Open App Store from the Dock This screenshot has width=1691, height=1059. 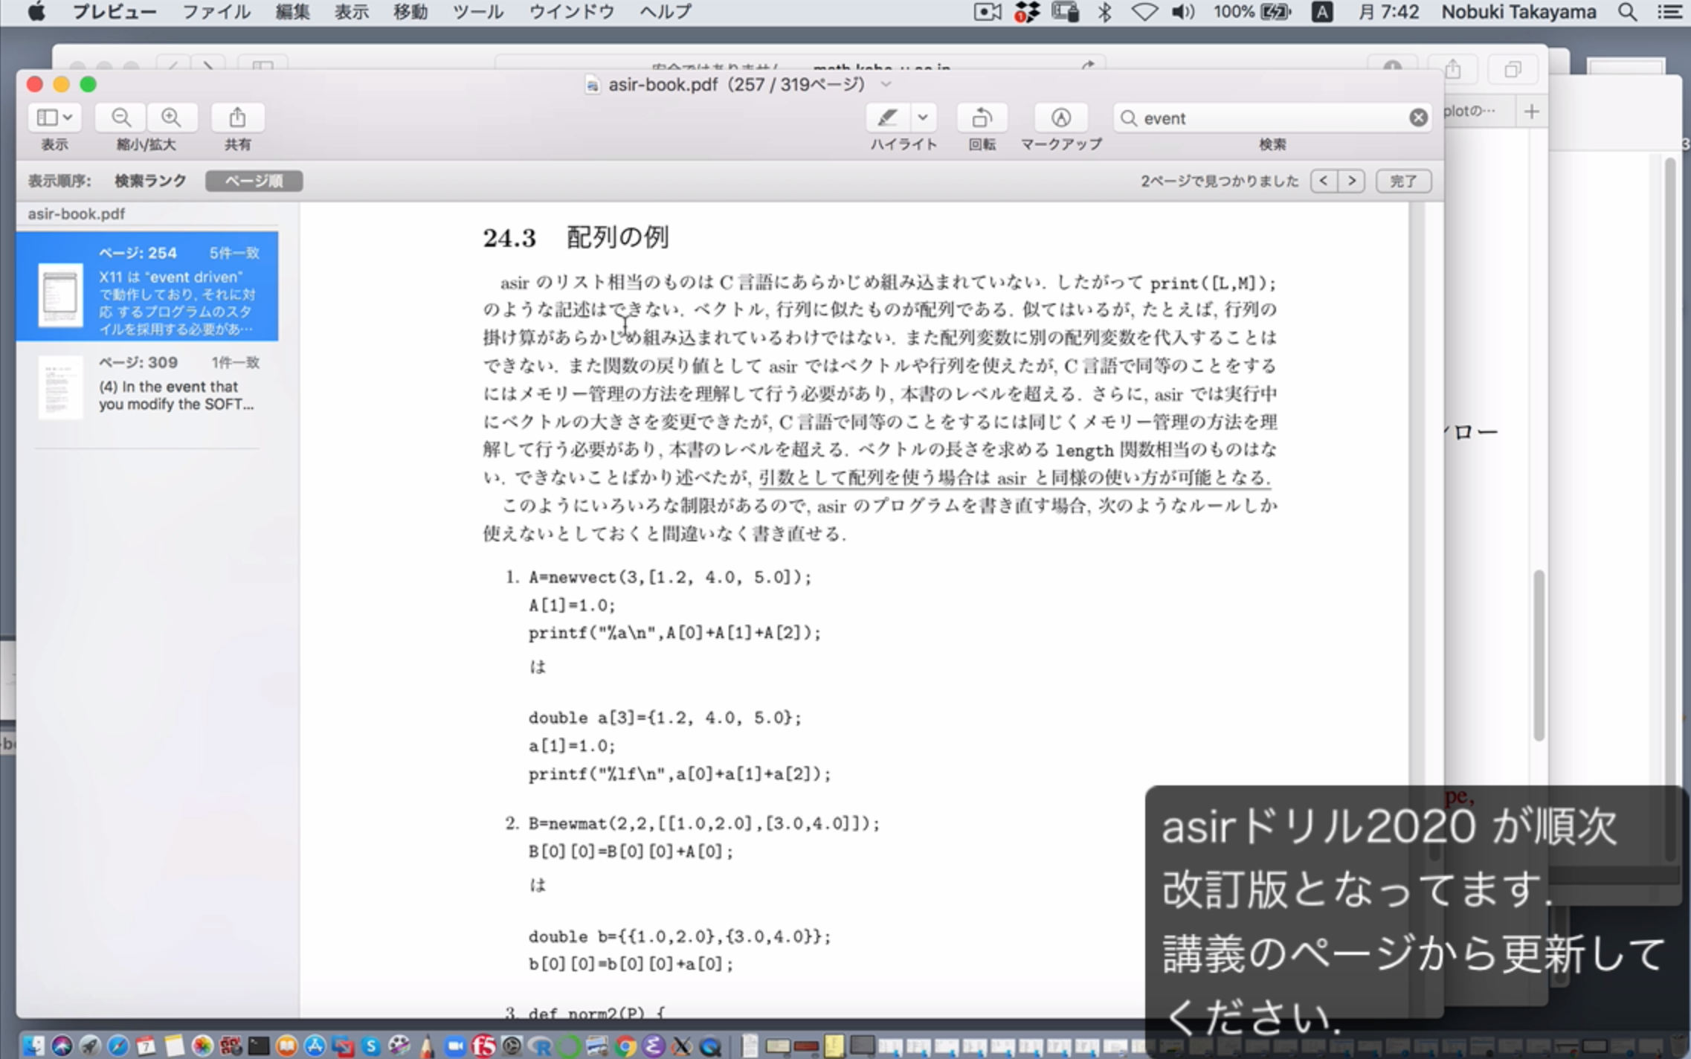click(315, 1045)
